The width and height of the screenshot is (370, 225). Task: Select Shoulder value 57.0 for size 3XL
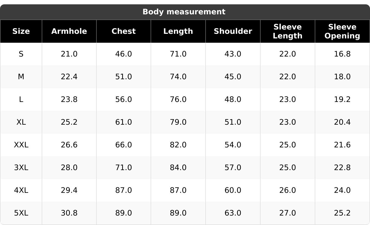pyautogui.click(x=233, y=168)
